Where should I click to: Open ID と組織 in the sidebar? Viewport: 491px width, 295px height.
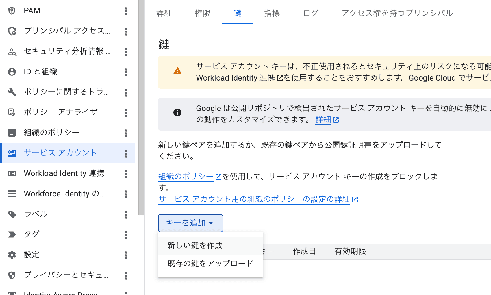[x=68, y=72]
